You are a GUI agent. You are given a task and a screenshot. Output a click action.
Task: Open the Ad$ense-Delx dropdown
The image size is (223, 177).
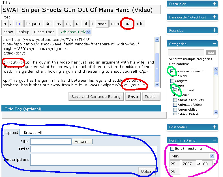pos(89,32)
